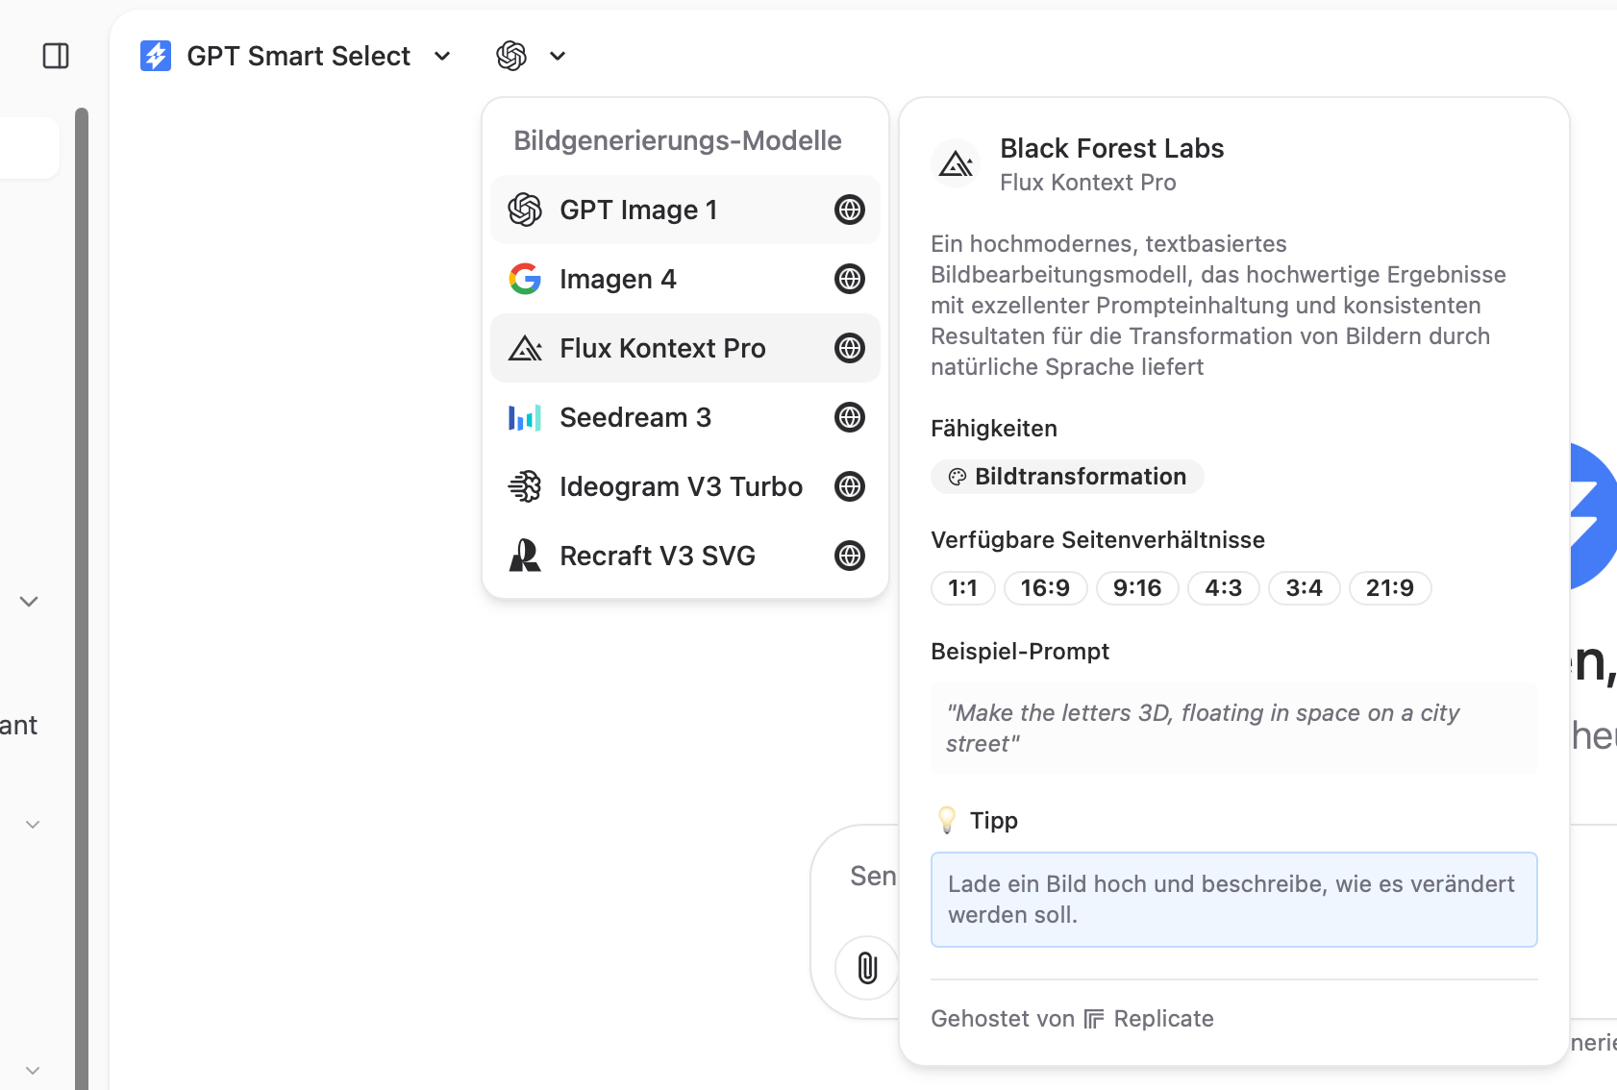Click the lightbulb Tipp icon
This screenshot has height=1090, width=1617.
[947, 820]
